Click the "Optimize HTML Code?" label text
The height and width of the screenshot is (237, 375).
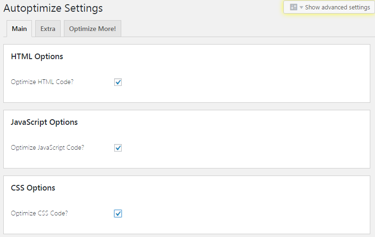coord(42,82)
